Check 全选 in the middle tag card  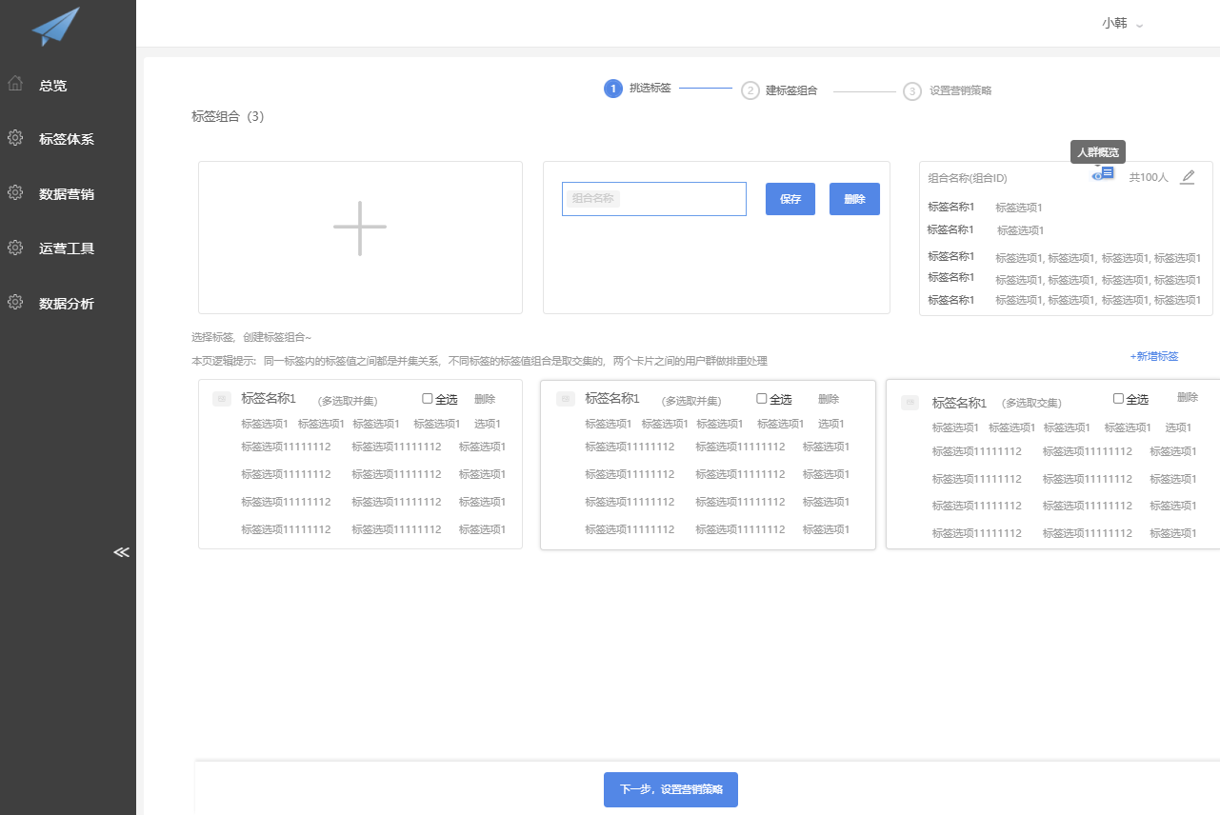tap(762, 399)
